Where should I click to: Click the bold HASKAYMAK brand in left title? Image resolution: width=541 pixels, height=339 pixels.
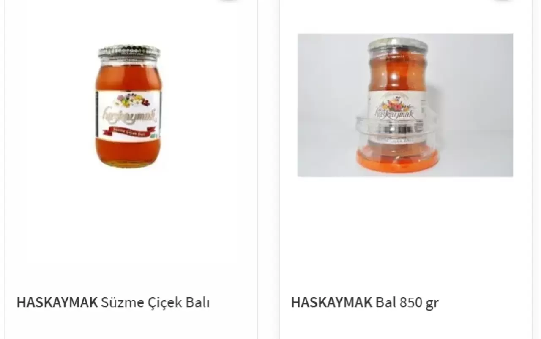tap(57, 303)
